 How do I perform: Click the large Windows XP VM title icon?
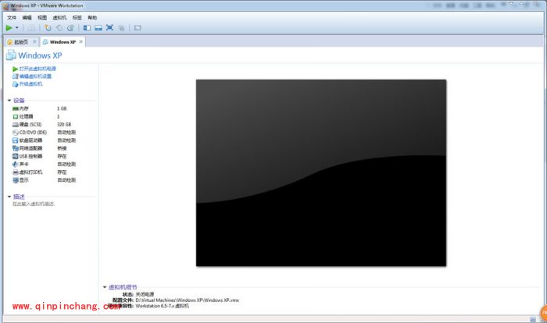tap(11, 55)
